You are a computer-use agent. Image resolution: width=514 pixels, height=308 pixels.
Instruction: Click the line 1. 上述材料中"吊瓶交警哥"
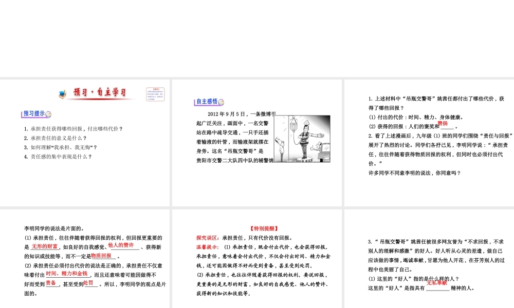coord(436,99)
